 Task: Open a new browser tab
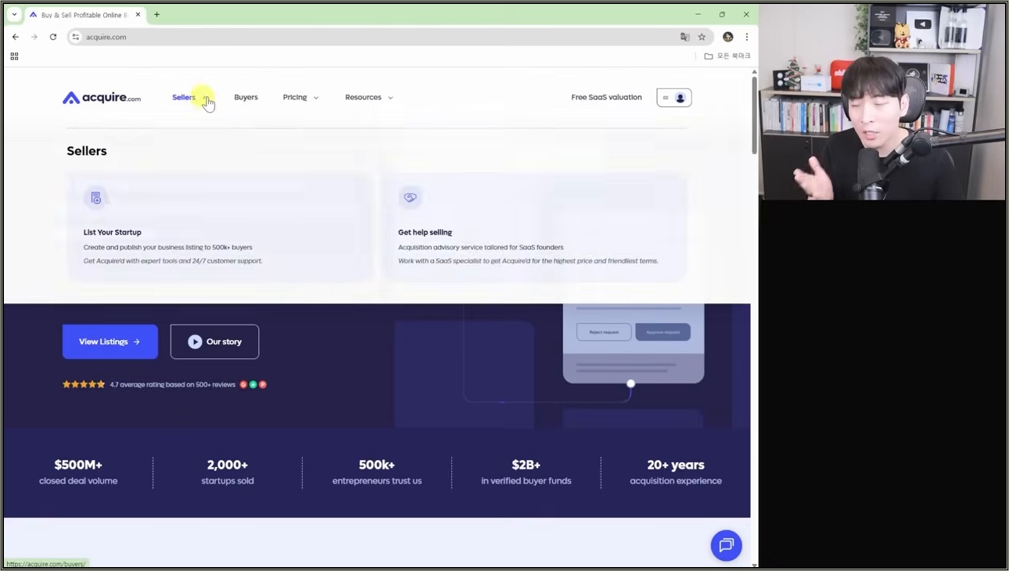(x=156, y=14)
